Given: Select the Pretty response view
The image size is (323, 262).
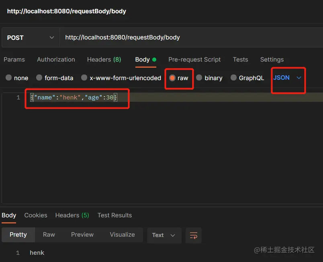Looking at the screenshot, I should pyautogui.click(x=18, y=235).
